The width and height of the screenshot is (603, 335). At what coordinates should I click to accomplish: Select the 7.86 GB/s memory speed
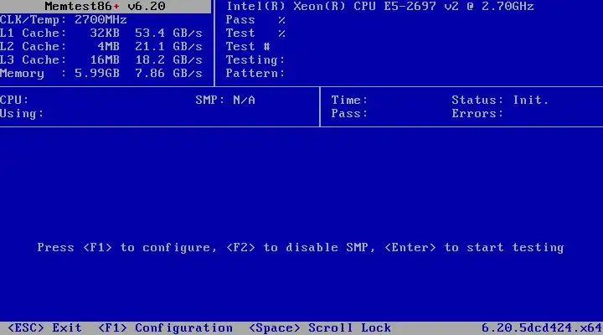(168, 73)
